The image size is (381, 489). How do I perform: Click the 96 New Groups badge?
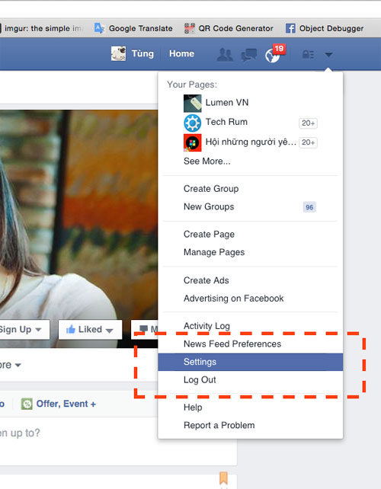click(309, 207)
